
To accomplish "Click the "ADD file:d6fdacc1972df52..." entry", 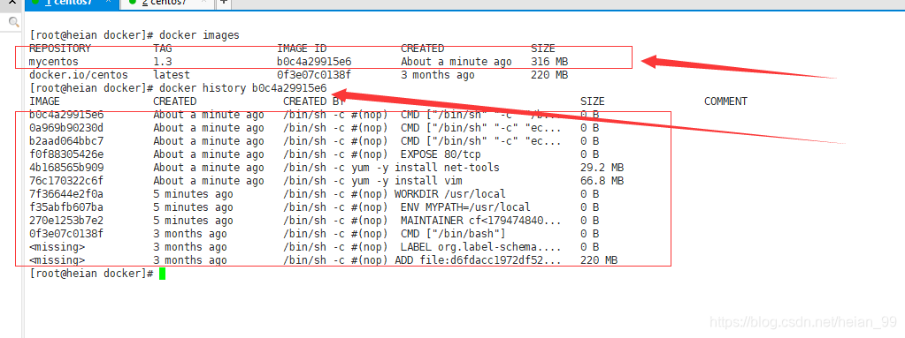I will (x=478, y=260).
